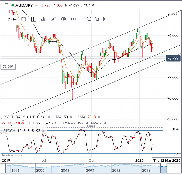The height and width of the screenshot is (175, 182).
Task: Jump to 1996 in the overview timeline
Action: click(x=15, y=171)
